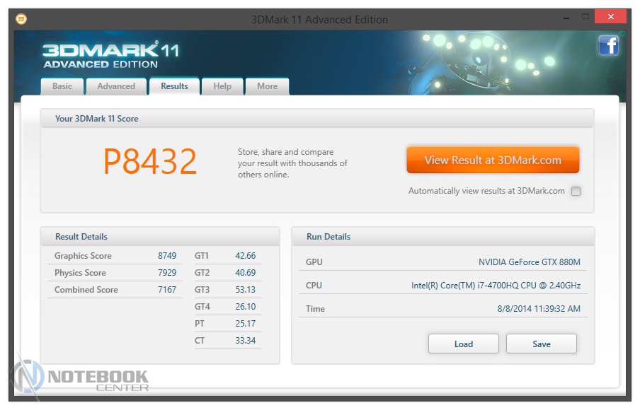Click the Load button
640x410 pixels.
tap(464, 344)
